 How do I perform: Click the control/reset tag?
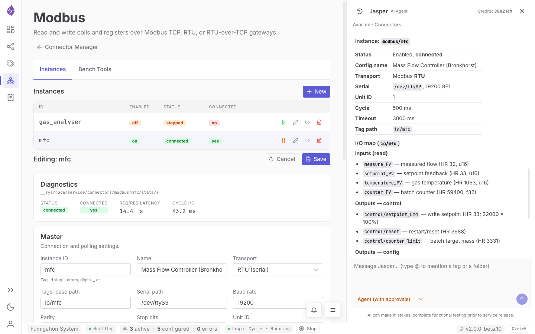click(x=382, y=232)
